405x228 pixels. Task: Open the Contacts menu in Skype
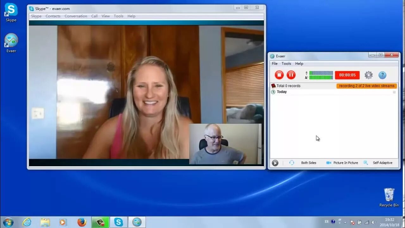[53, 16]
